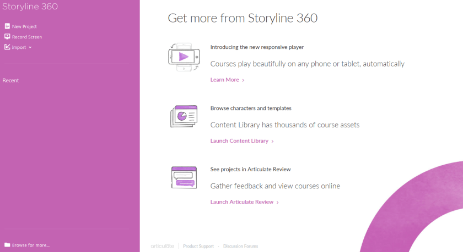This screenshot has width=463, height=252.
Task: Click the chevron after Launch Articulate Review
Action: coord(277,202)
